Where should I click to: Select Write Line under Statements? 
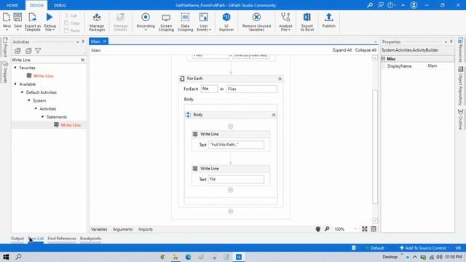tap(71, 125)
